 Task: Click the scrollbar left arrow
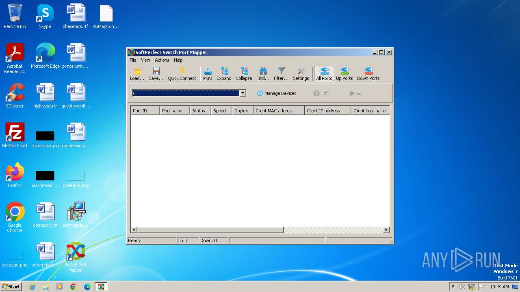tap(134, 230)
